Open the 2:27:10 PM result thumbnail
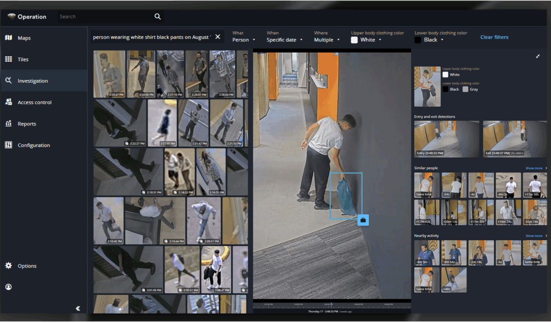This screenshot has width=551, height=323. click(x=170, y=74)
